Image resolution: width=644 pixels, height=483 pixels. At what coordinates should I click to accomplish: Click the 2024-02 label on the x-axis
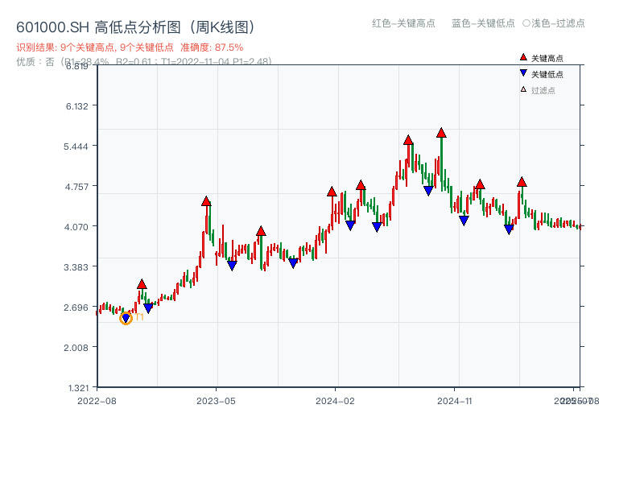point(334,399)
